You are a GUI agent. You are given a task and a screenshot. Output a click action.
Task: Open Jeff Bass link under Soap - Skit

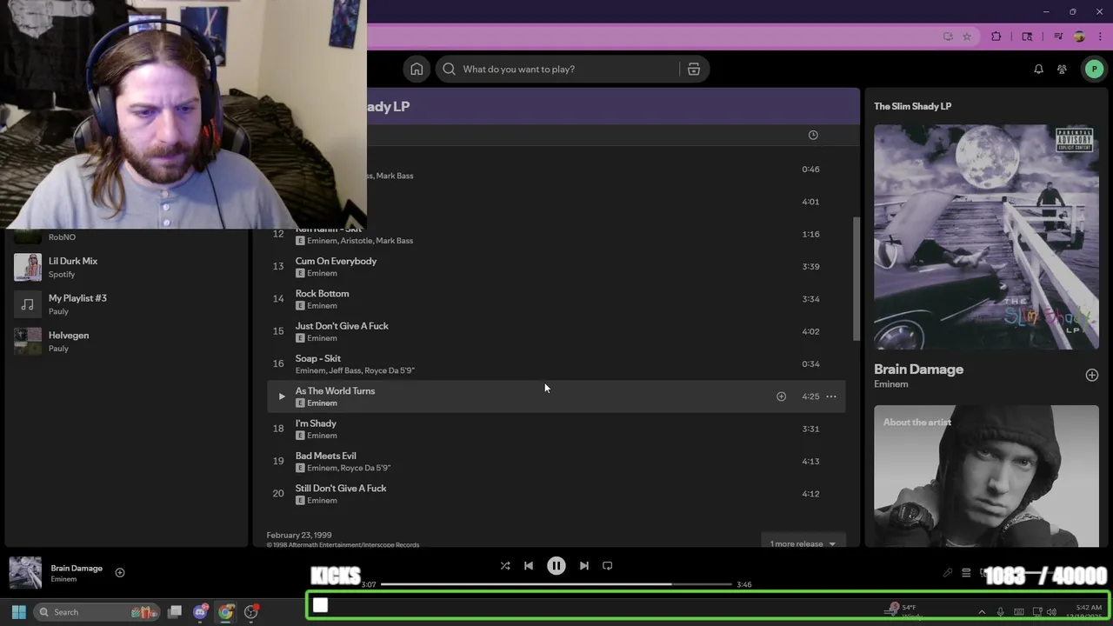345,370
